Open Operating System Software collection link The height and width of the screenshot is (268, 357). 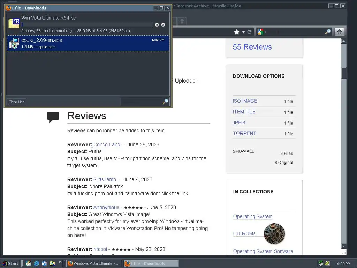pos(263,251)
